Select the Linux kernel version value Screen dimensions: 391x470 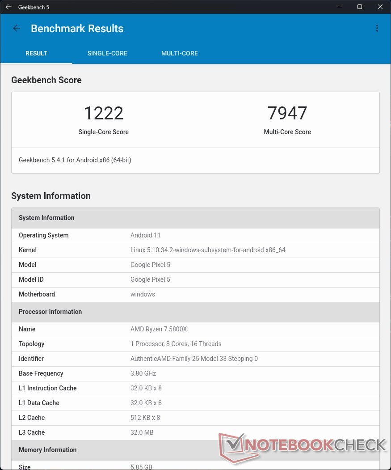(208, 250)
